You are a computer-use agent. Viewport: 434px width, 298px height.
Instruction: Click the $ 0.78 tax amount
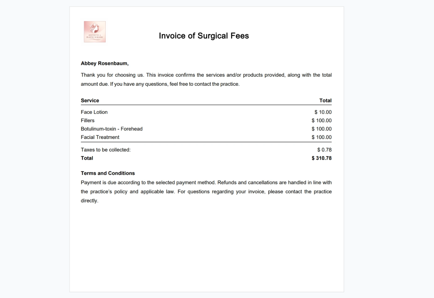coord(324,150)
